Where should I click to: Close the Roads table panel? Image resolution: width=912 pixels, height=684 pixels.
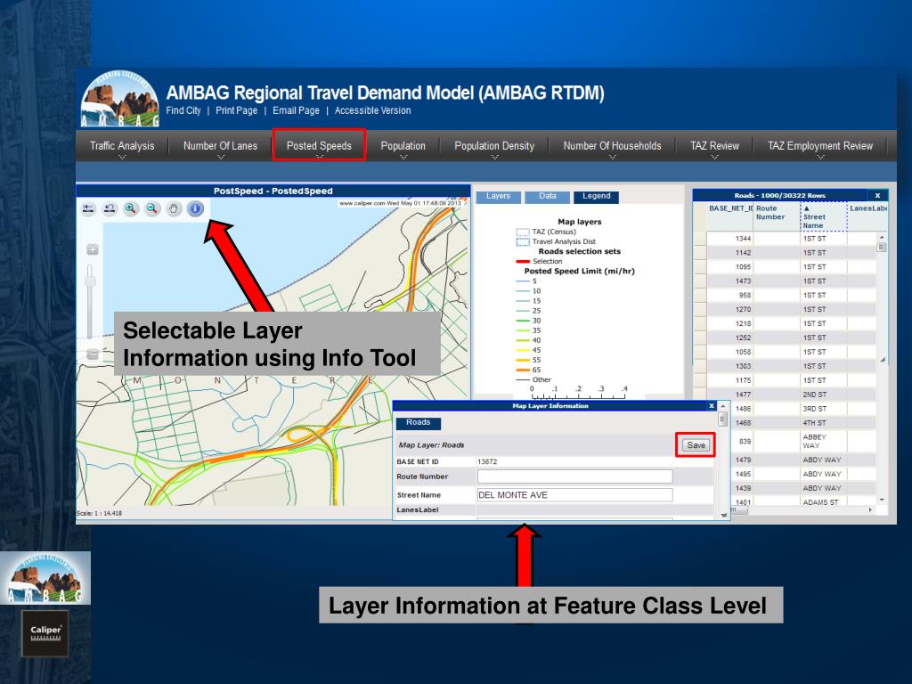[x=877, y=195]
